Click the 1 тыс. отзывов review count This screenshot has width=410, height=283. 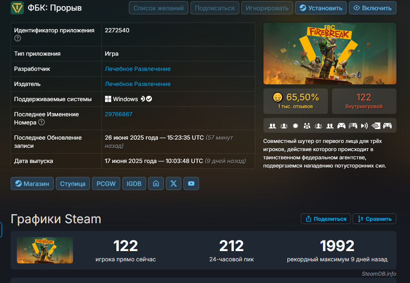pyautogui.click(x=295, y=106)
